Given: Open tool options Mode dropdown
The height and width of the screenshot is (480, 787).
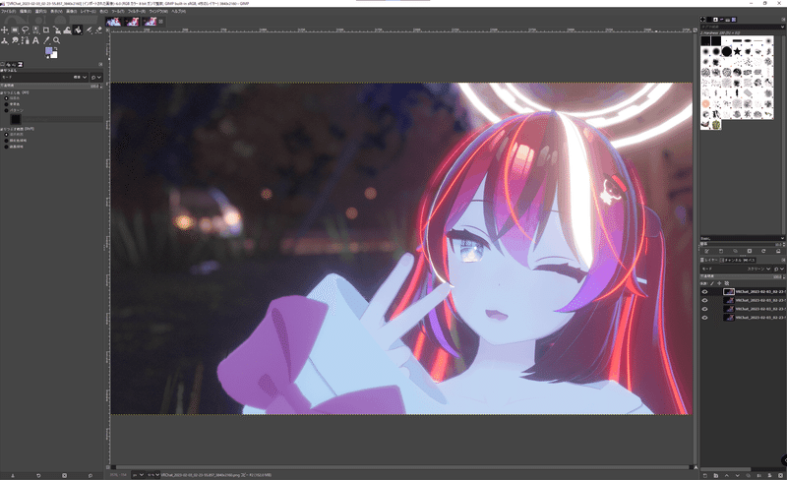Looking at the screenshot, I should tap(44, 78).
